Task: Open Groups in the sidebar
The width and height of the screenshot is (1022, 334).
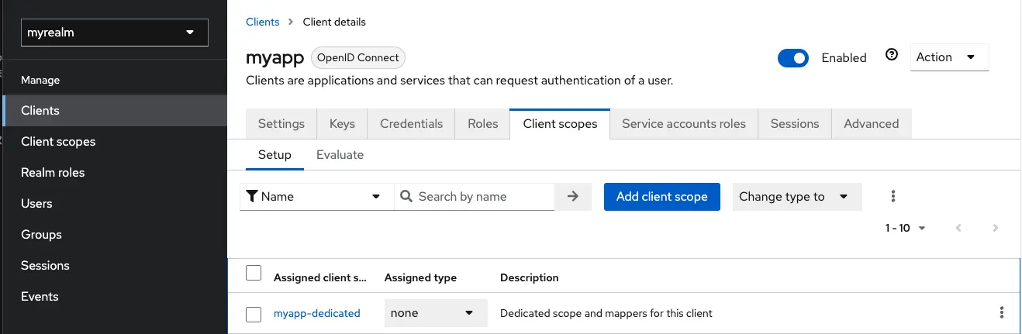Action: [x=115, y=235]
